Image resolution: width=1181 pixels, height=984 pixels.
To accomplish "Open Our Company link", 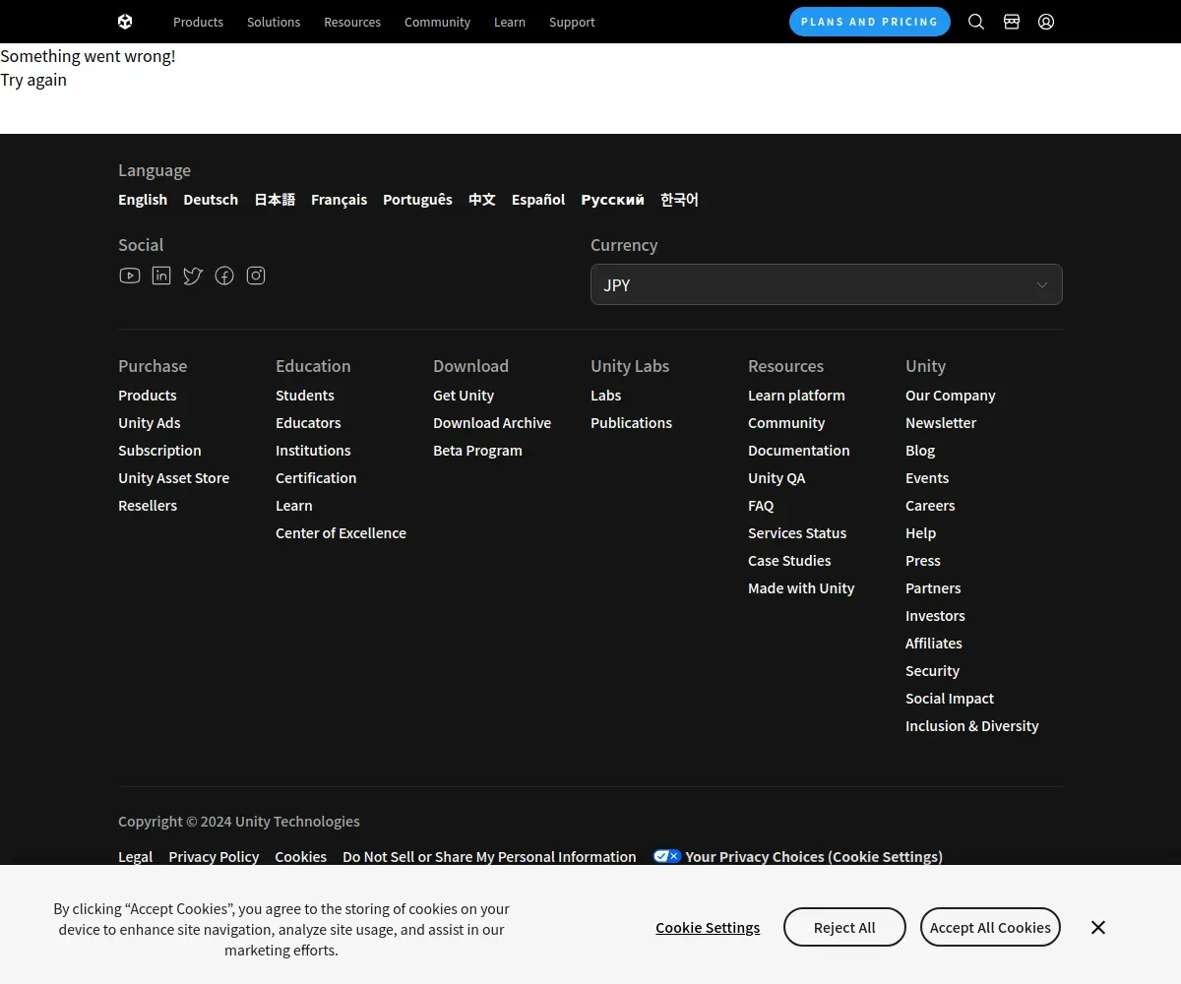I will click(x=951, y=395).
